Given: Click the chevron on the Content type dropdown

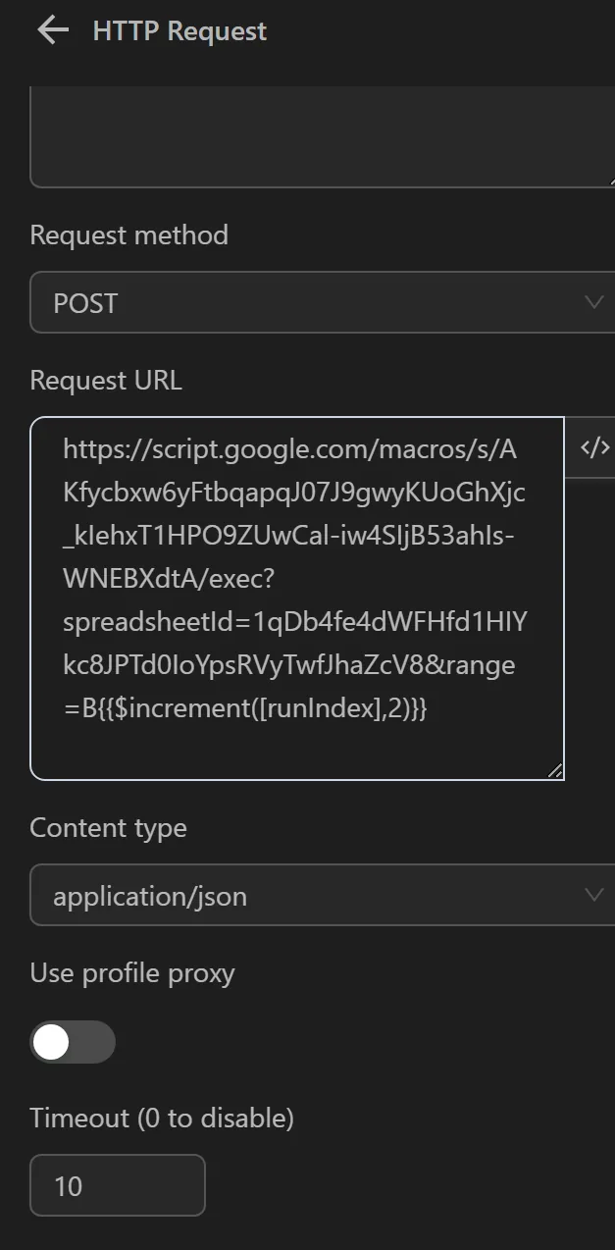Looking at the screenshot, I should coord(592,895).
